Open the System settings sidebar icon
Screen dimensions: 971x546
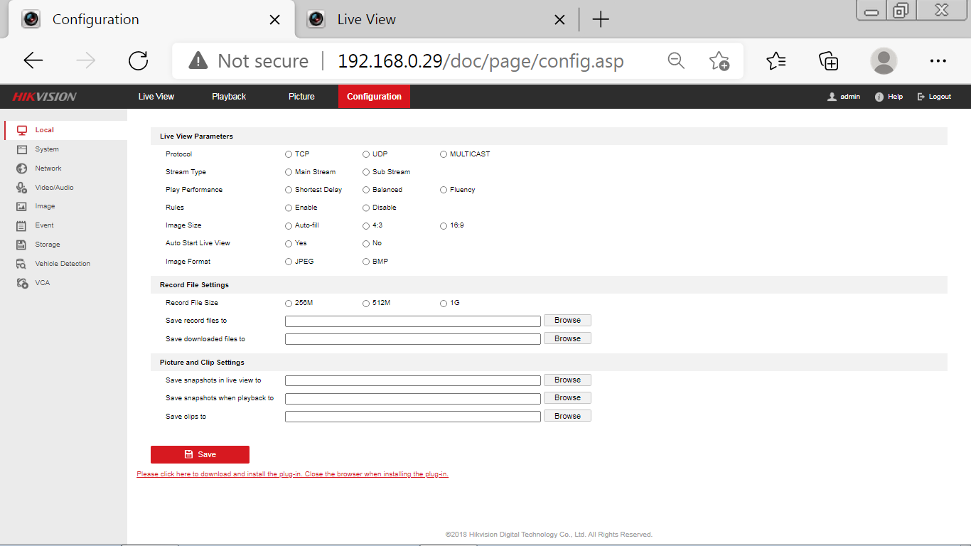point(22,149)
